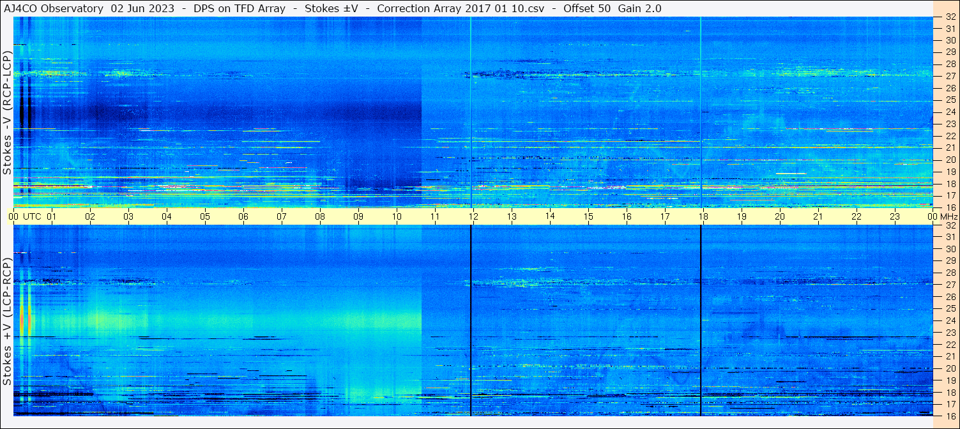Viewport: 960px width, 429px height.
Task: Click '32' MHz label of upper Stokes -V panel
Action: coord(950,17)
